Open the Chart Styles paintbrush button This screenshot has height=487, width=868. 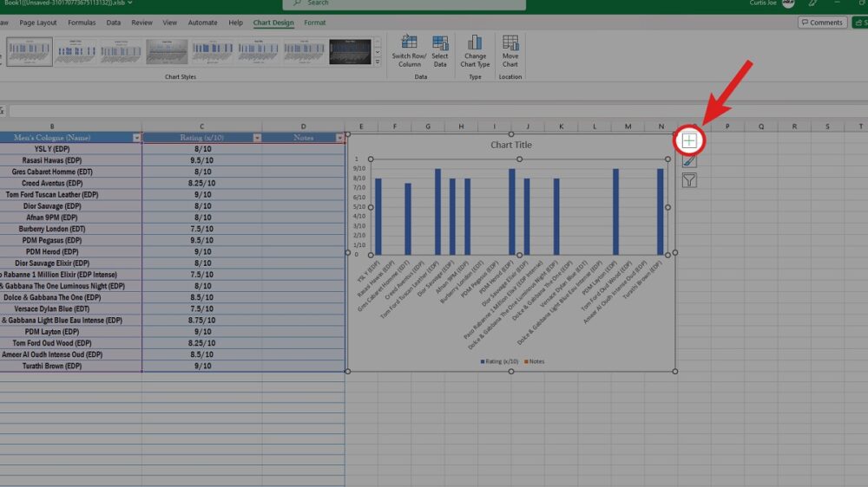coord(688,160)
